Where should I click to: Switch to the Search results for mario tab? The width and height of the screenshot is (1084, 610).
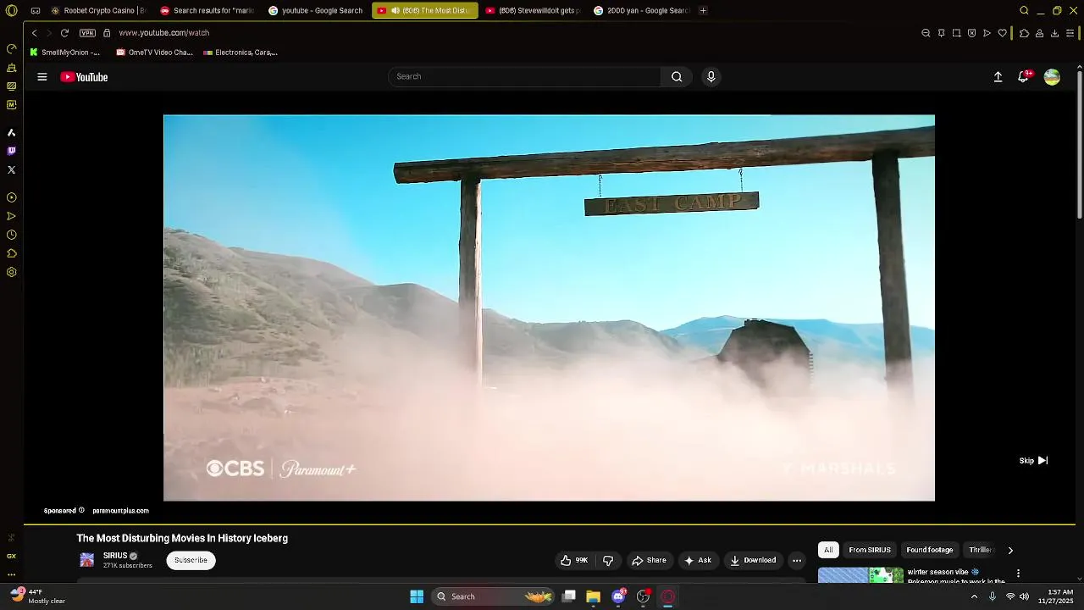coord(207,10)
